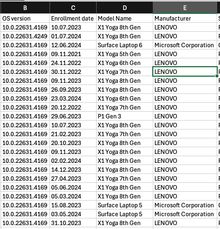This screenshot has width=220, height=229.
Task: Click X1 Yoga 8th Gen in the 02.02.2024 row
Action: (125, 161)
